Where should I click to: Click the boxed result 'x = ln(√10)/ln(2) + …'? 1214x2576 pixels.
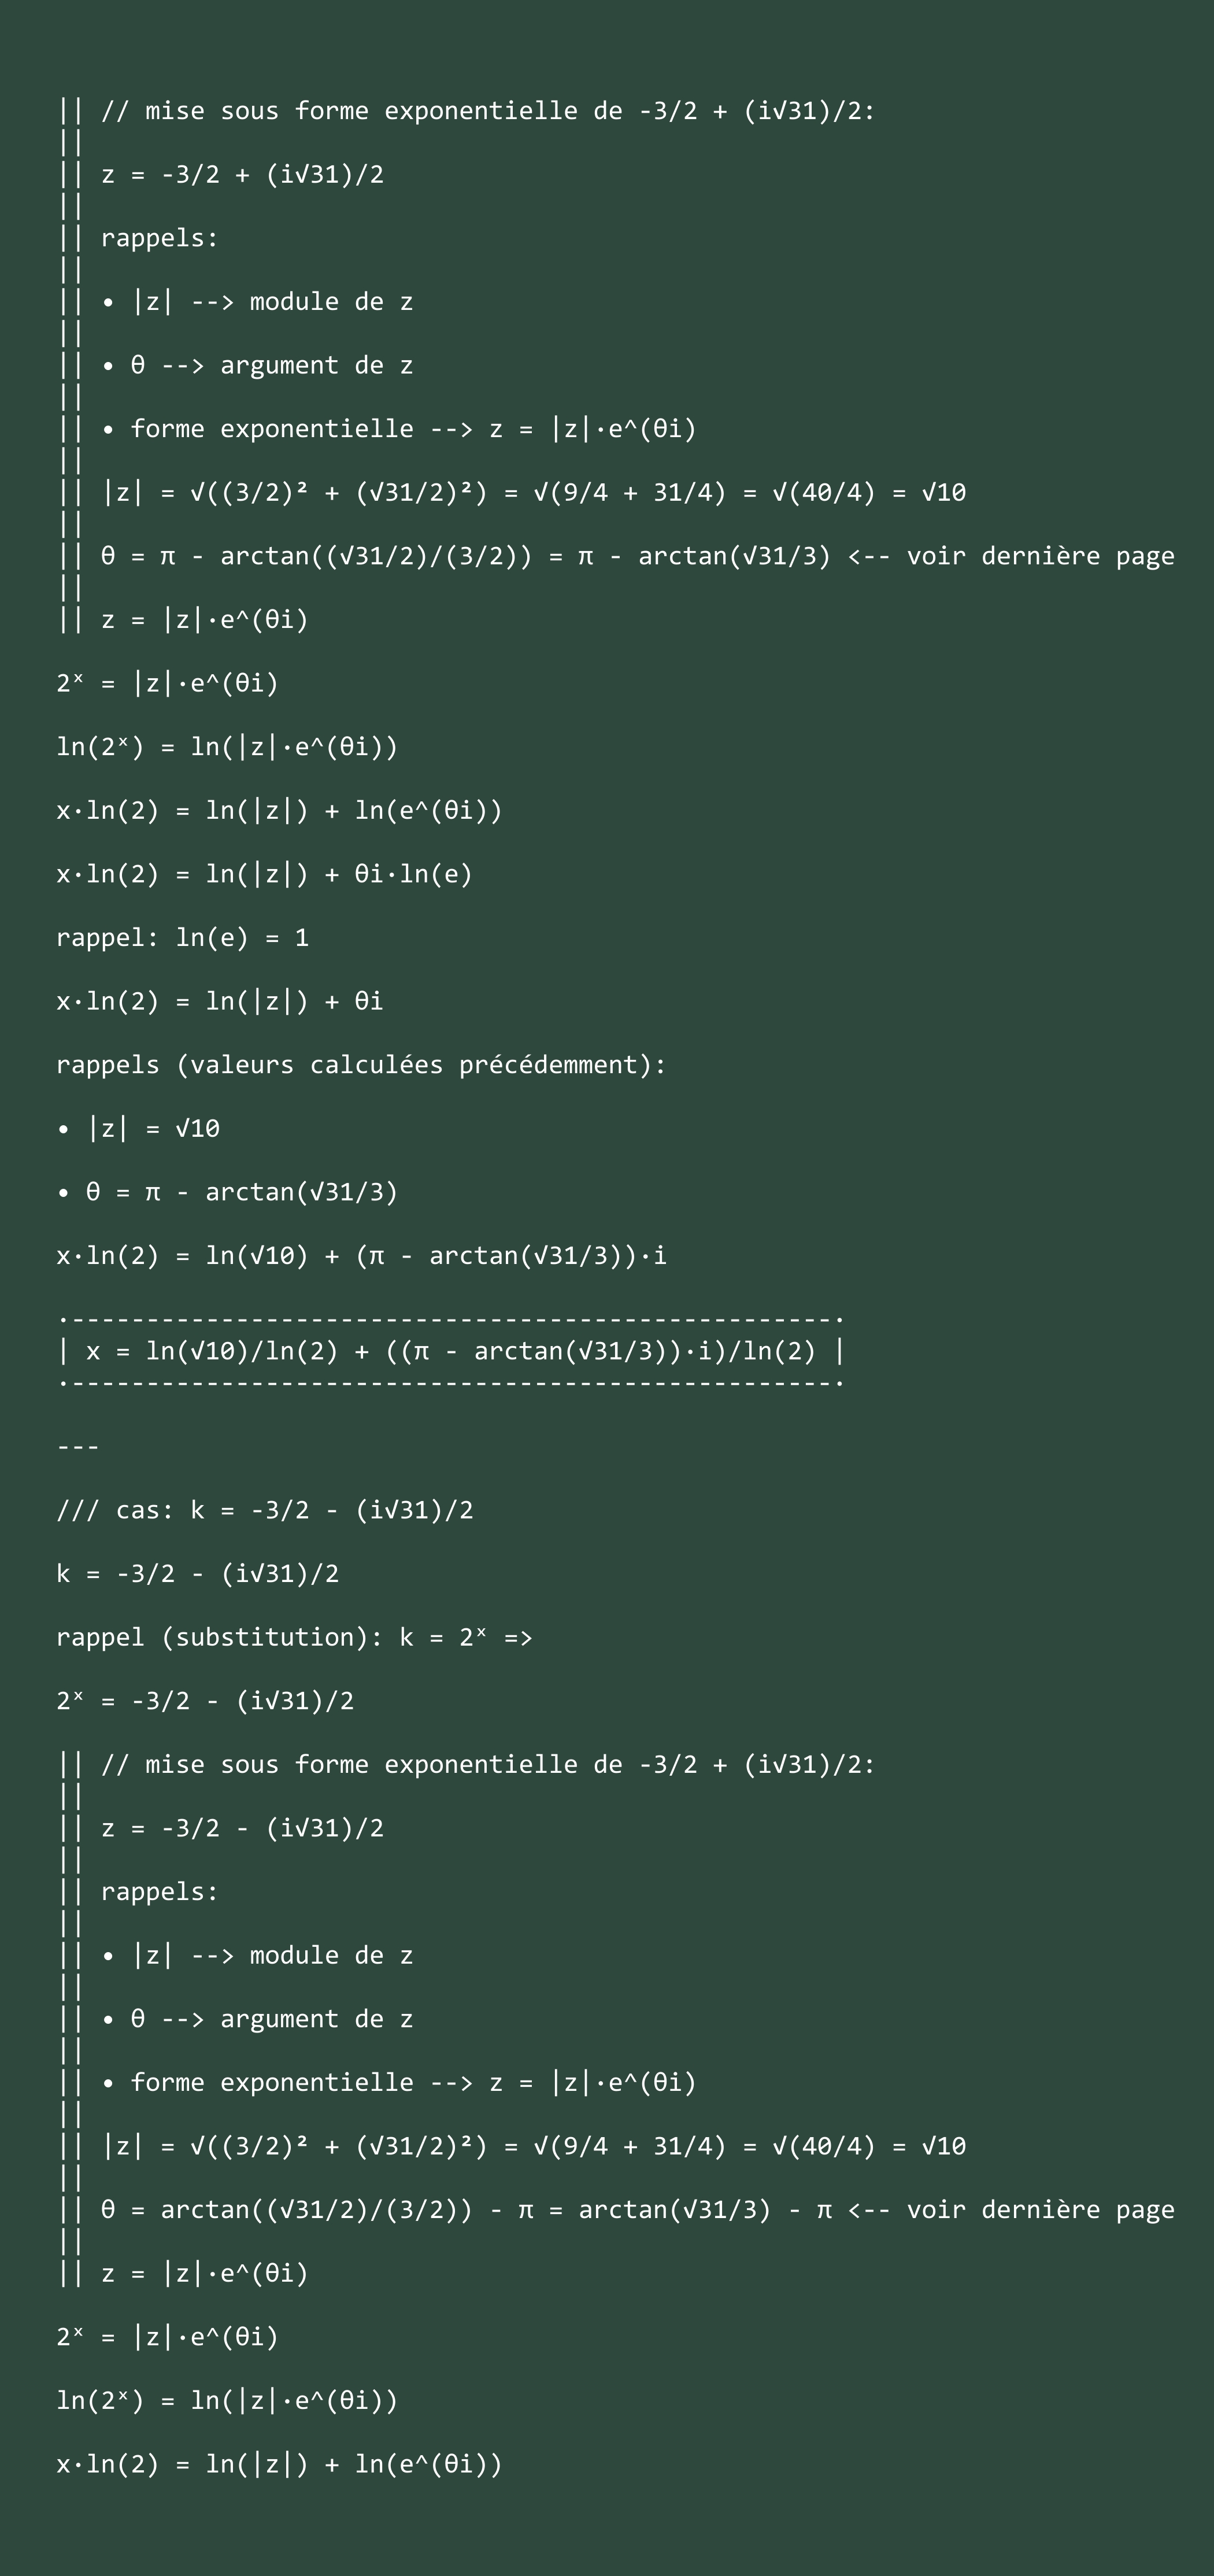click(x=451, y=1351)
